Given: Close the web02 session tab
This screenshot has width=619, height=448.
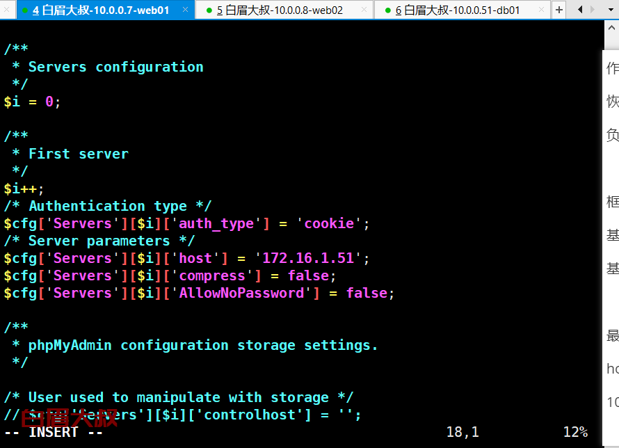Looking at the screenshot, I should pos(364,10).
